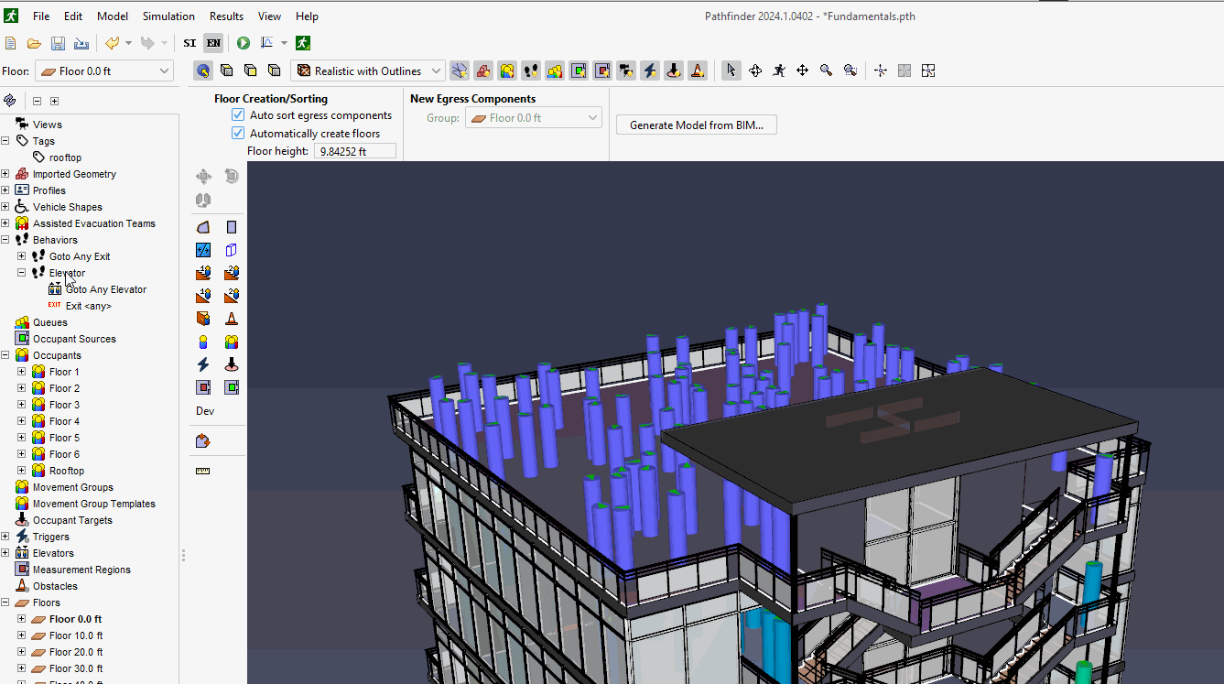Click the Floor height input field
The height and width of the screenshot is (684, 1224).
click(354, 151)
